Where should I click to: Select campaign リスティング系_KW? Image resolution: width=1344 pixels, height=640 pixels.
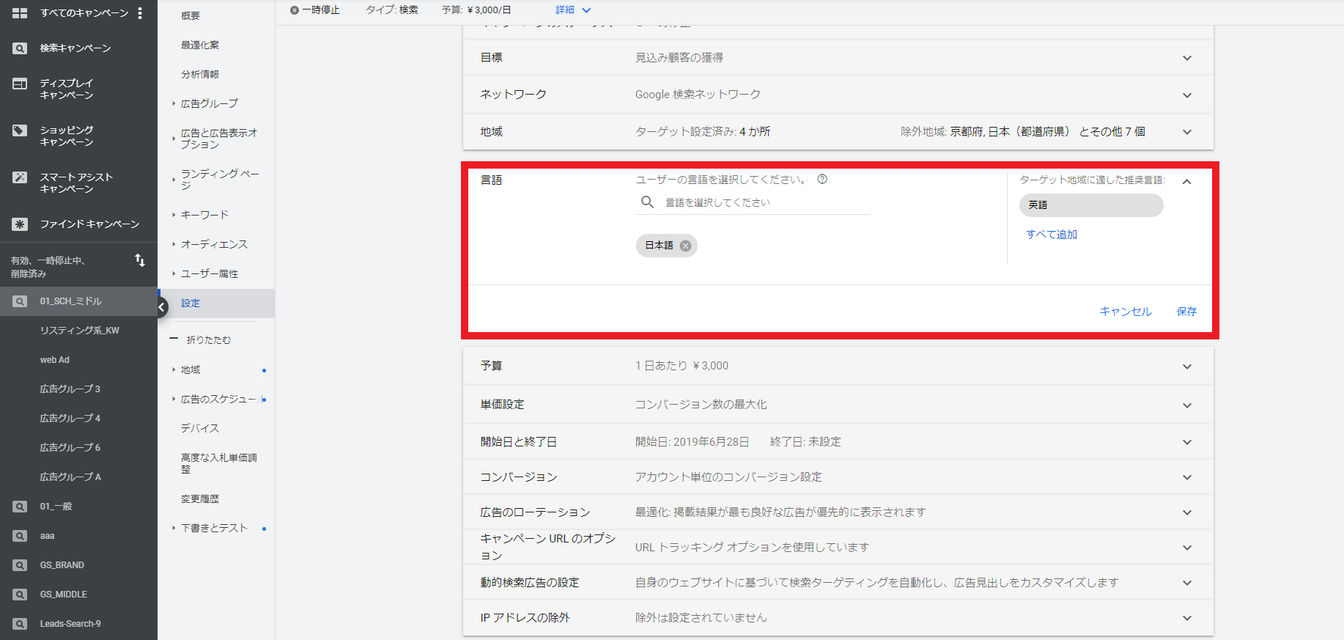point(79,331)
